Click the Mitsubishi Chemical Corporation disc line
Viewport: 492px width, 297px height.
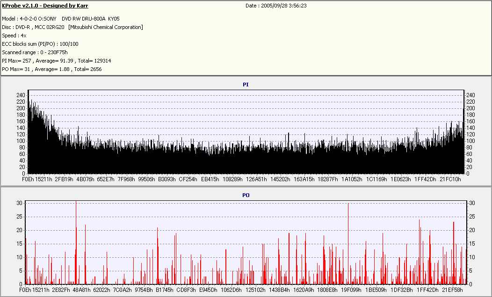pos(72,27)
